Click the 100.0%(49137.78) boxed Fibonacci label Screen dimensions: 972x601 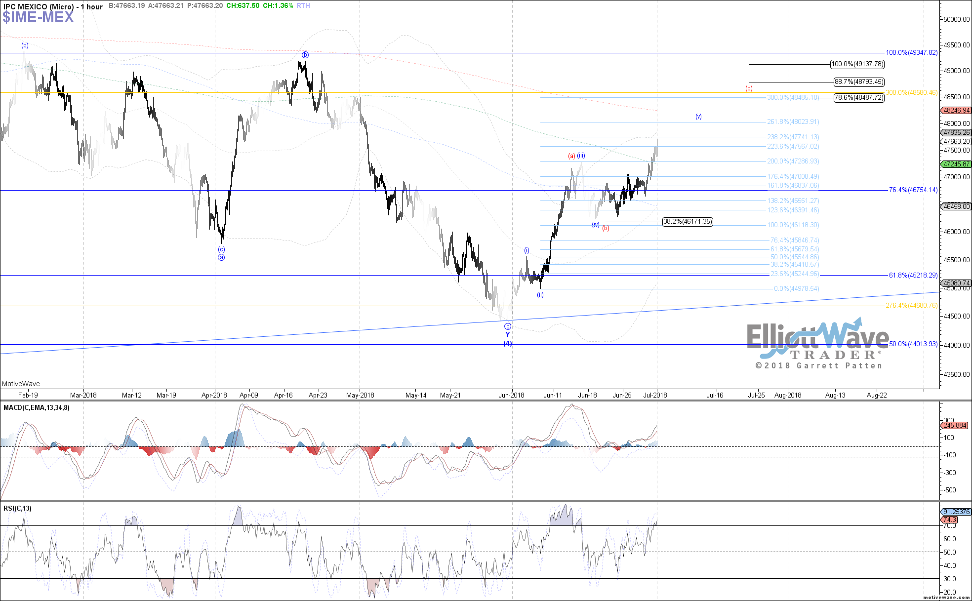point(857,64)
